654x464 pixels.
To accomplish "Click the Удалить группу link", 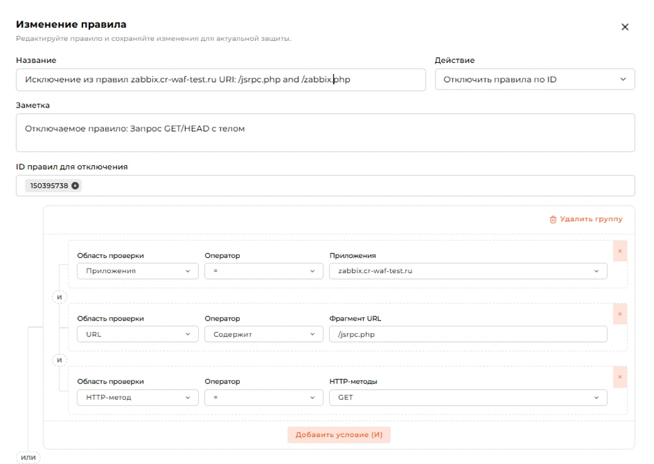I will click(x=590, y=219).
